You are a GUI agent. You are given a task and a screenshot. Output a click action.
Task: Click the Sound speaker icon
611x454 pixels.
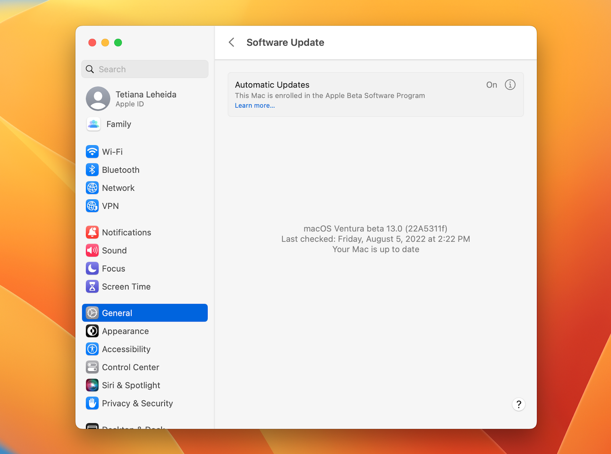coord(92,250)
